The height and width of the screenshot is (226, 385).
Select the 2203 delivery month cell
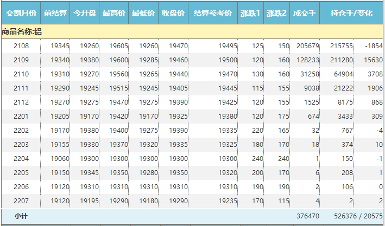point(21,145)
